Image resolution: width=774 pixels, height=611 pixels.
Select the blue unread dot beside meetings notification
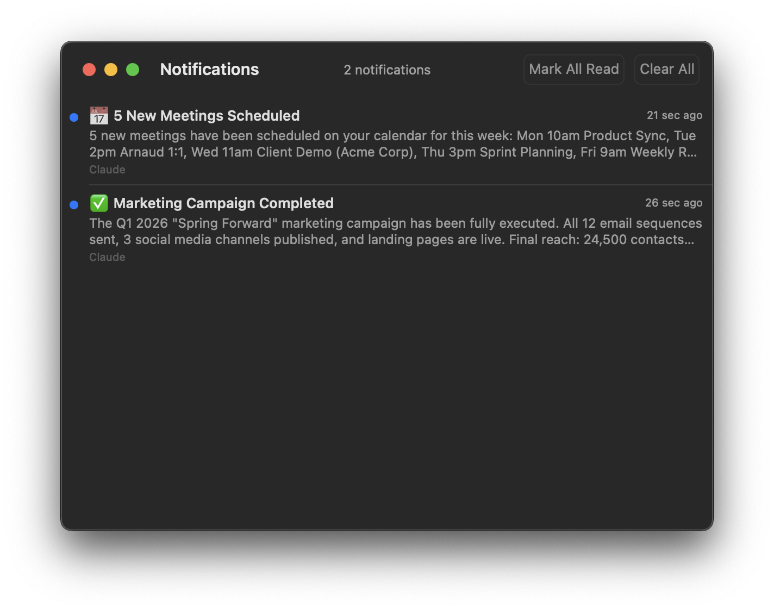74,116
